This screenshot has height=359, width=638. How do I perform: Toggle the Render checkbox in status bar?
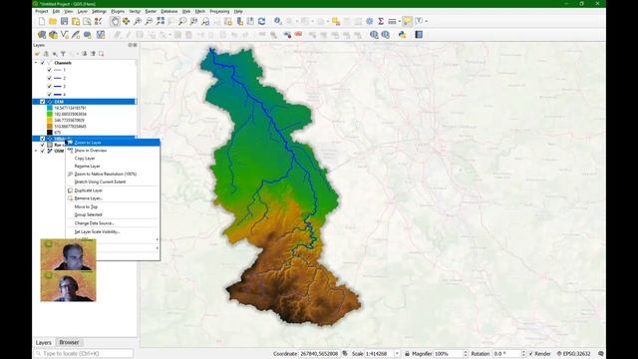(531, 354)
